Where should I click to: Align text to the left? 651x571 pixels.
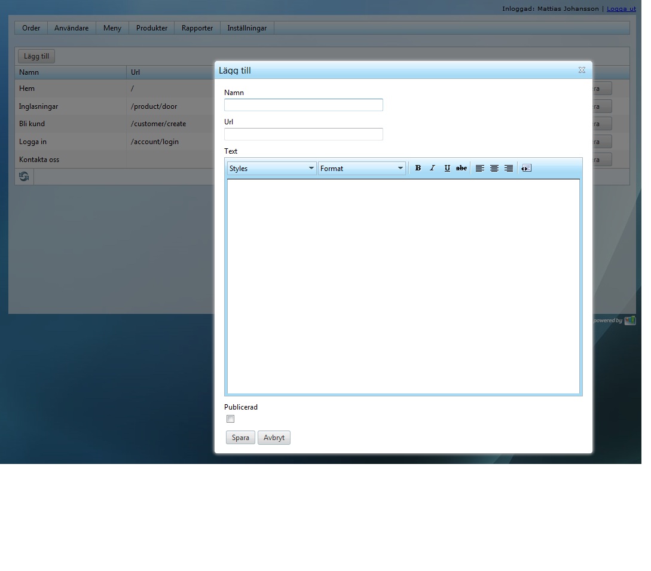pos(479,168)
